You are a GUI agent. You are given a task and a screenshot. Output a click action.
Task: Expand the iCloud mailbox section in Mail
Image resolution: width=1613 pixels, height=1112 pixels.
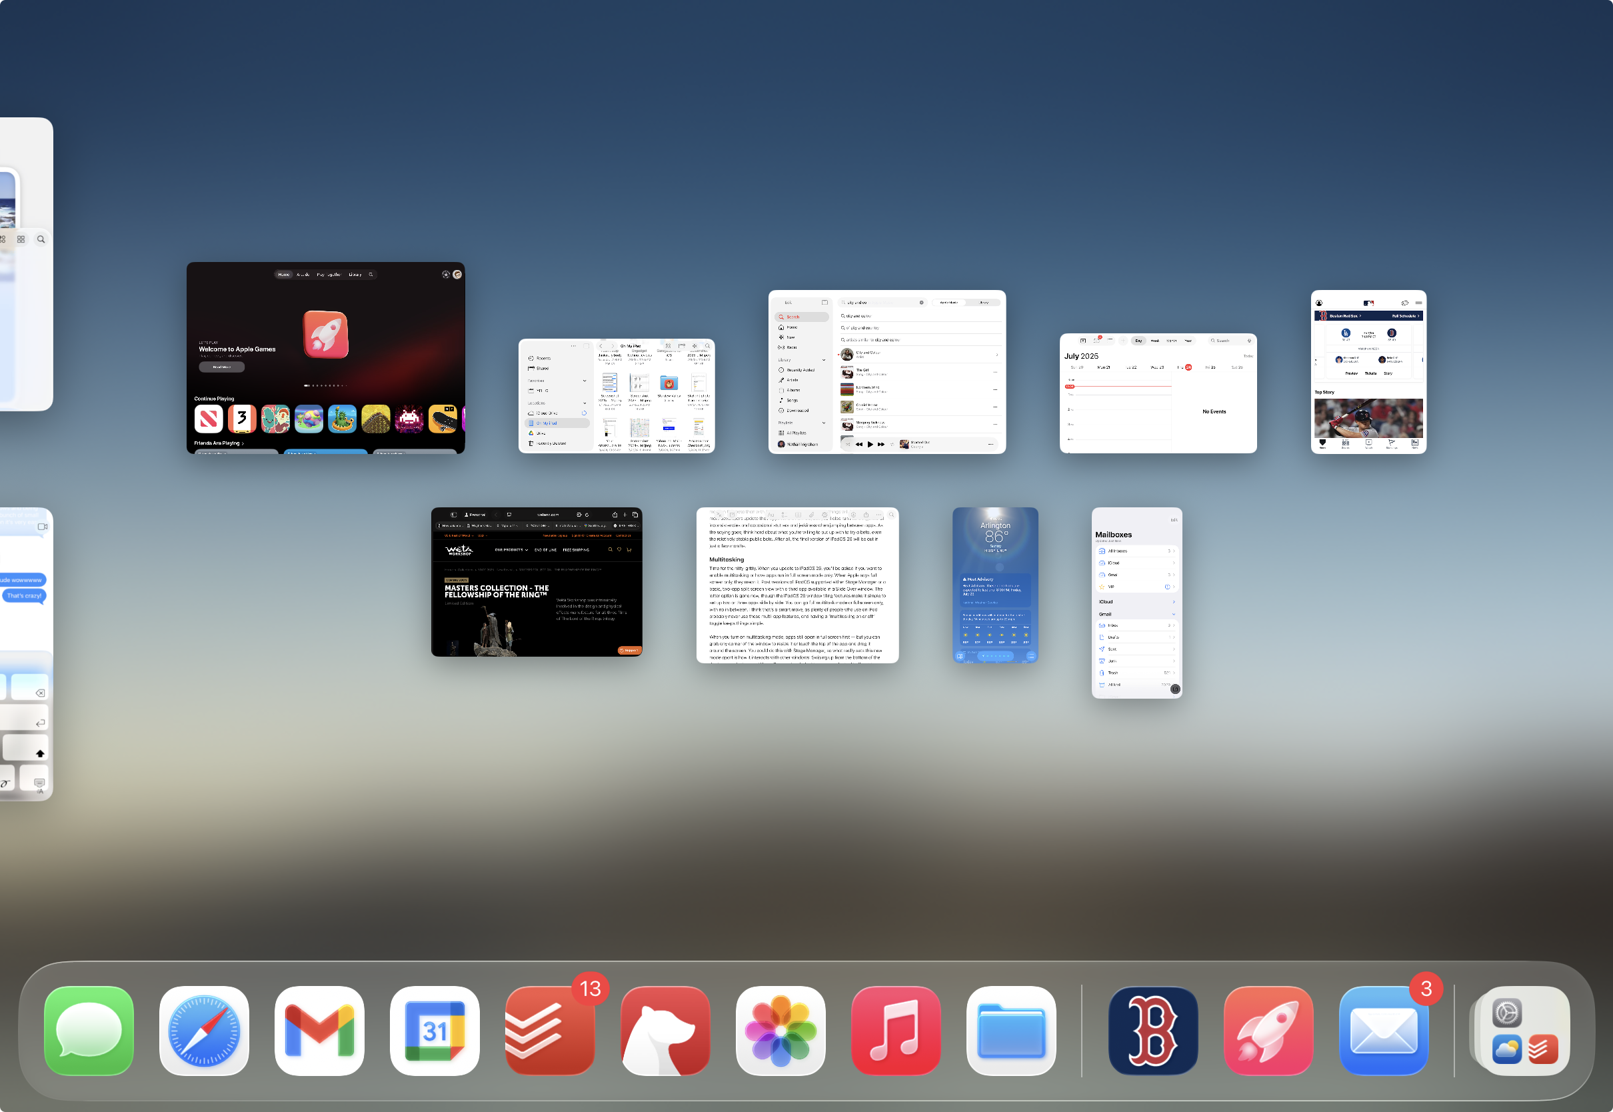[1174, 602]
